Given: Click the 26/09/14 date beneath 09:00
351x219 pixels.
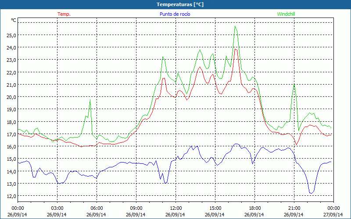Looking at the screenshot, I should (x=136, y=215).
